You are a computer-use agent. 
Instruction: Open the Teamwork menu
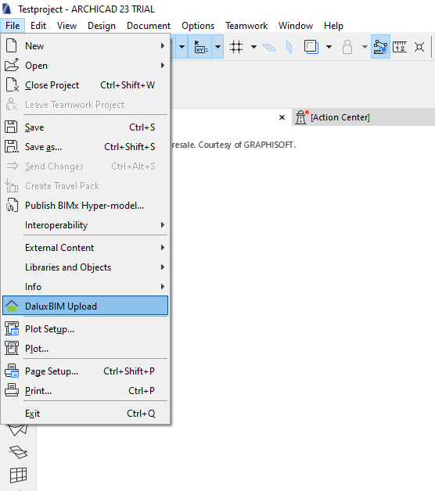tap(246, 26)
